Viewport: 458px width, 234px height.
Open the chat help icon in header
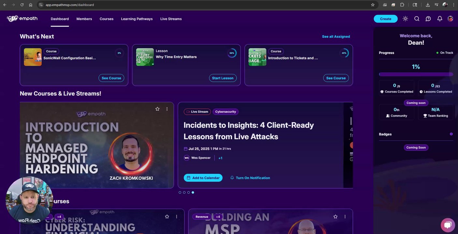pos(428,19)
